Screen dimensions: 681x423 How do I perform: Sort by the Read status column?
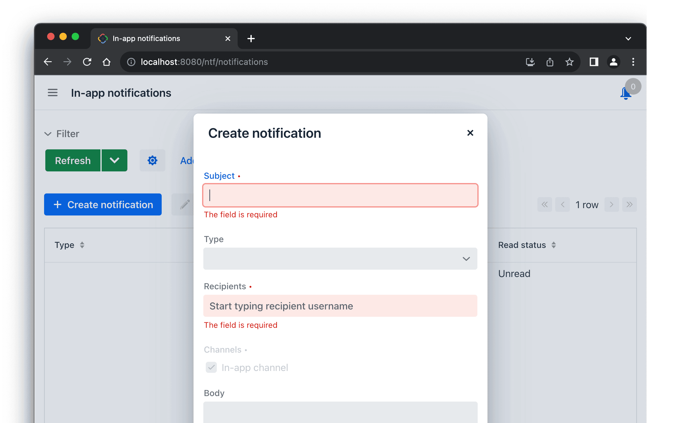[554, 245]
